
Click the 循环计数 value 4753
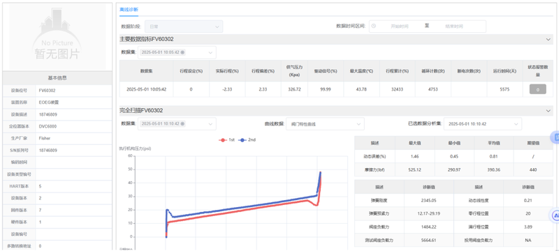pyautogui.click(x=433, y=89)
